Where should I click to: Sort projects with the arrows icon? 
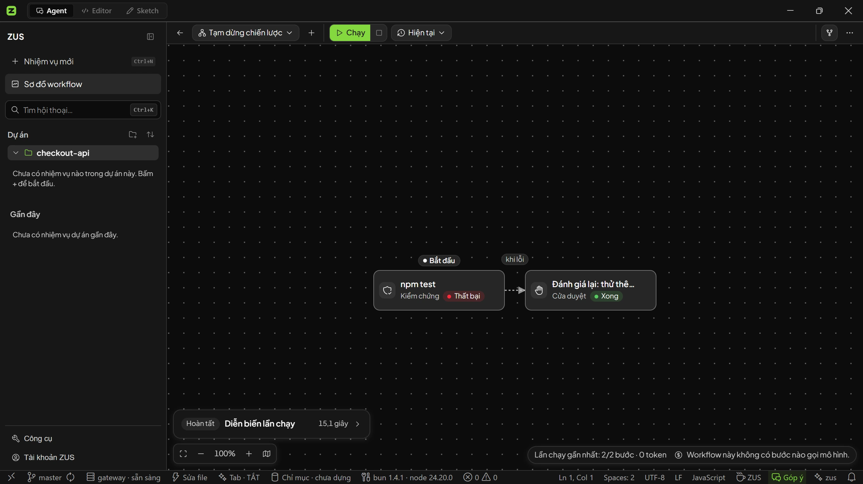coord(150,134)
